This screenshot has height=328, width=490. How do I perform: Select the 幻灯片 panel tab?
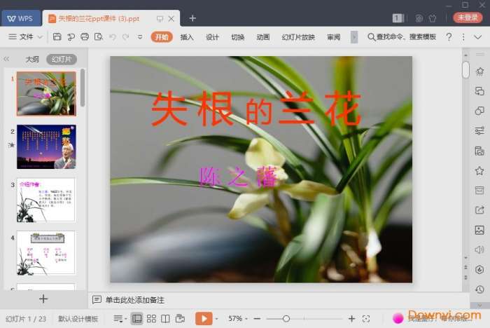62,59
